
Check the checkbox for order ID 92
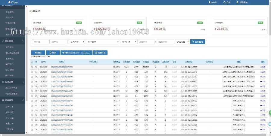pos(32,67)
